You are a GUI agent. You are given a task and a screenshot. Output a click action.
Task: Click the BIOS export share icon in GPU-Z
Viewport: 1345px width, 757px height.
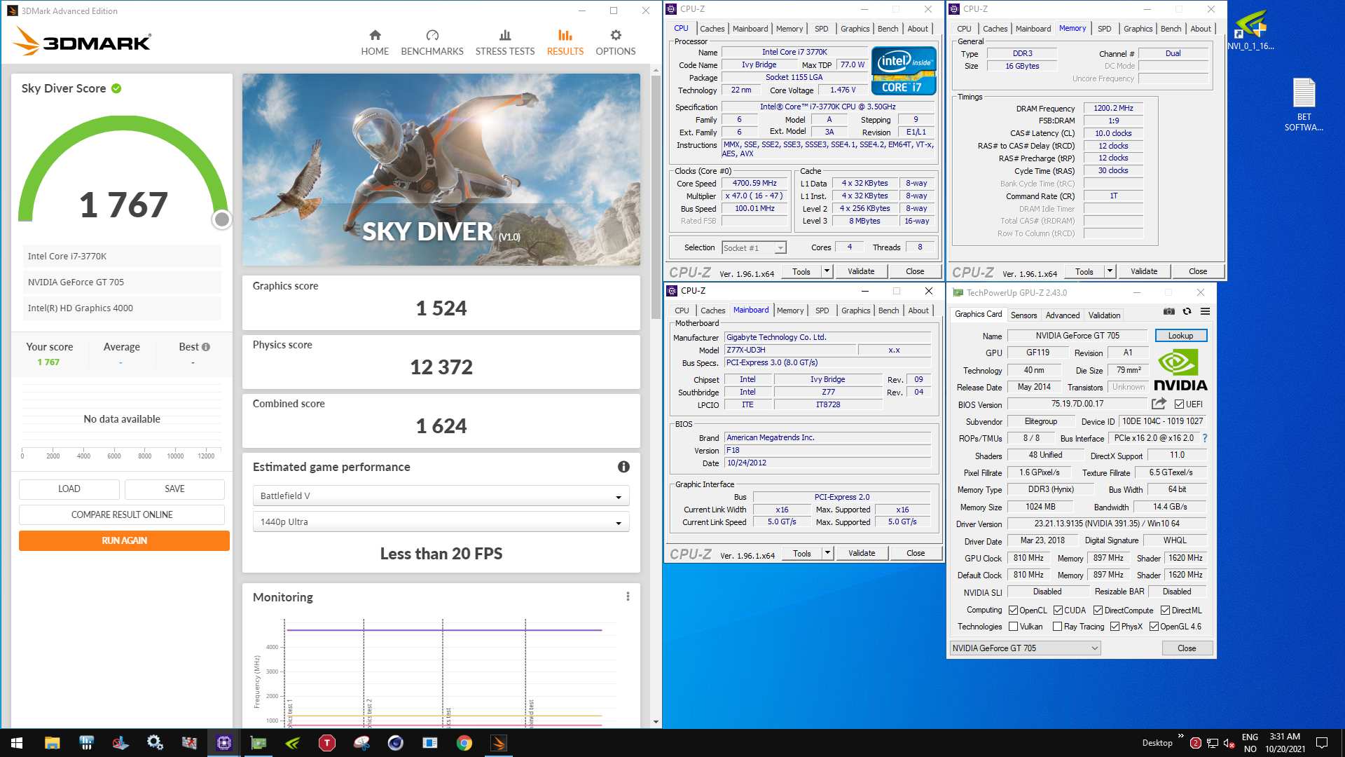coord(1159,404)
